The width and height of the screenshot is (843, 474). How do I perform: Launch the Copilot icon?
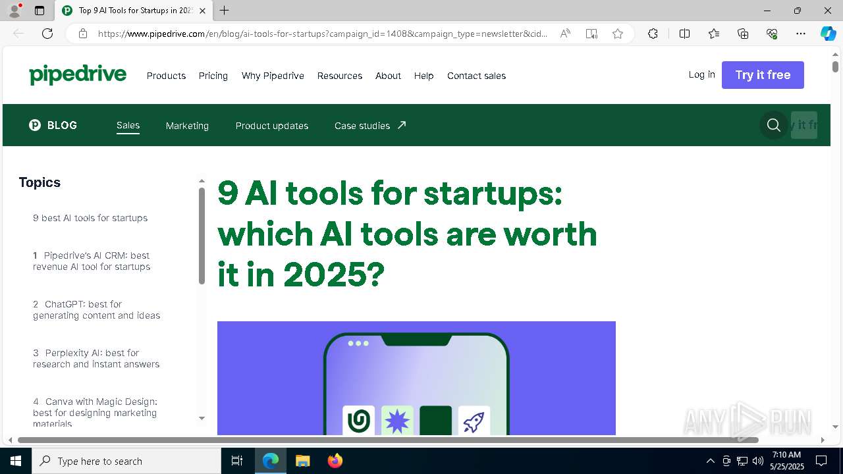click(x=828, y=34)
